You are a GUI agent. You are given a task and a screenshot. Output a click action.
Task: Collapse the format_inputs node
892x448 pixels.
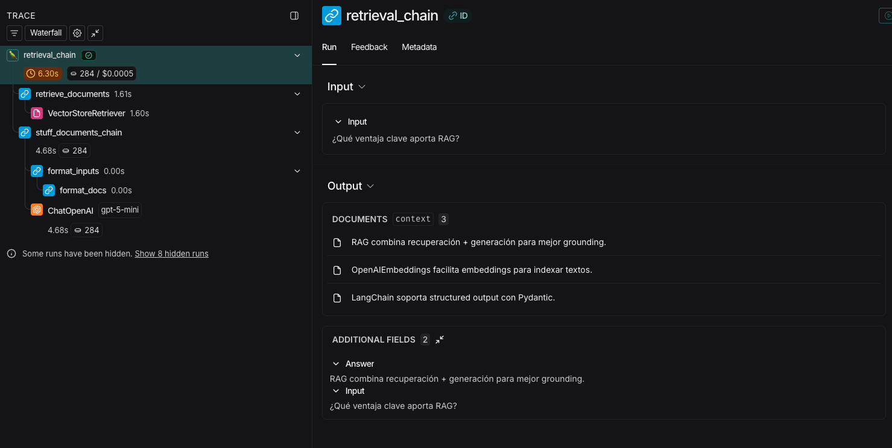point(297,171)
